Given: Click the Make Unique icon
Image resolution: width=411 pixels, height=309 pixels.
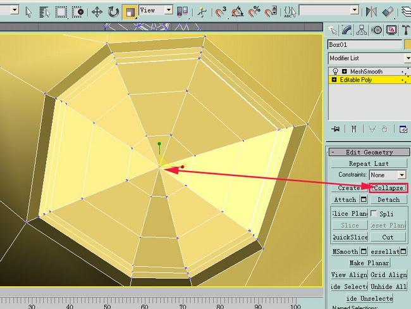Looking at the screenshot, I should pyautogui.click(x=372, y=129).
